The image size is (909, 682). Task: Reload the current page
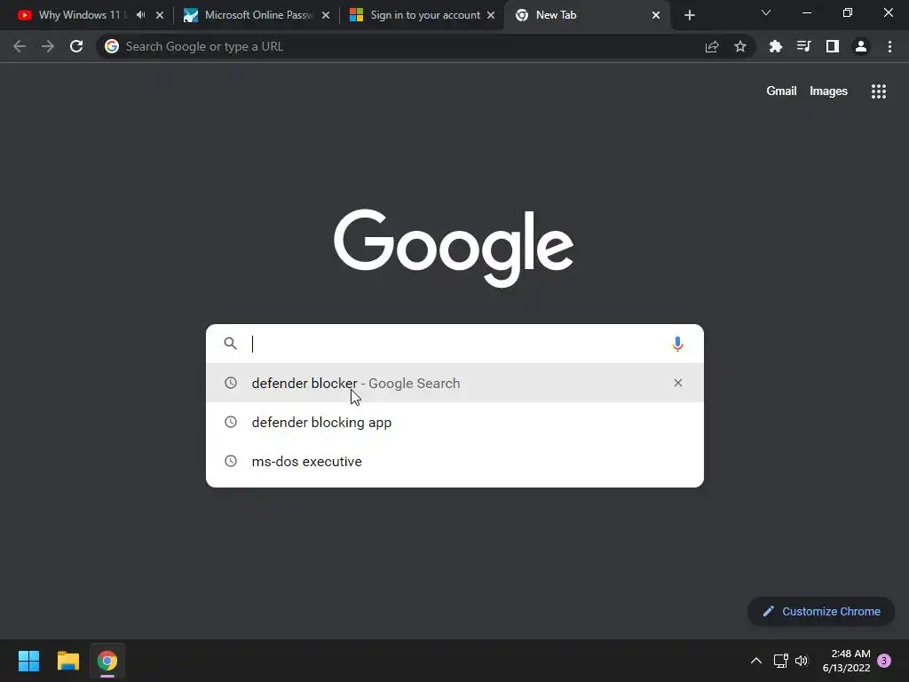point(76,46)
